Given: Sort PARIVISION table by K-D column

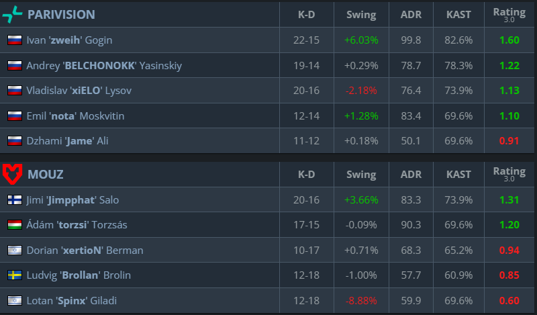Looking at the screenshot, I should click(x=305, y=15).
